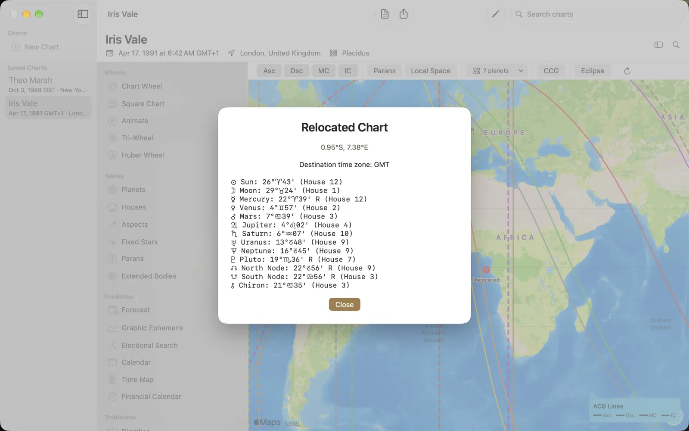Click the inspector panel icon at top right

(x=658, y=45)
